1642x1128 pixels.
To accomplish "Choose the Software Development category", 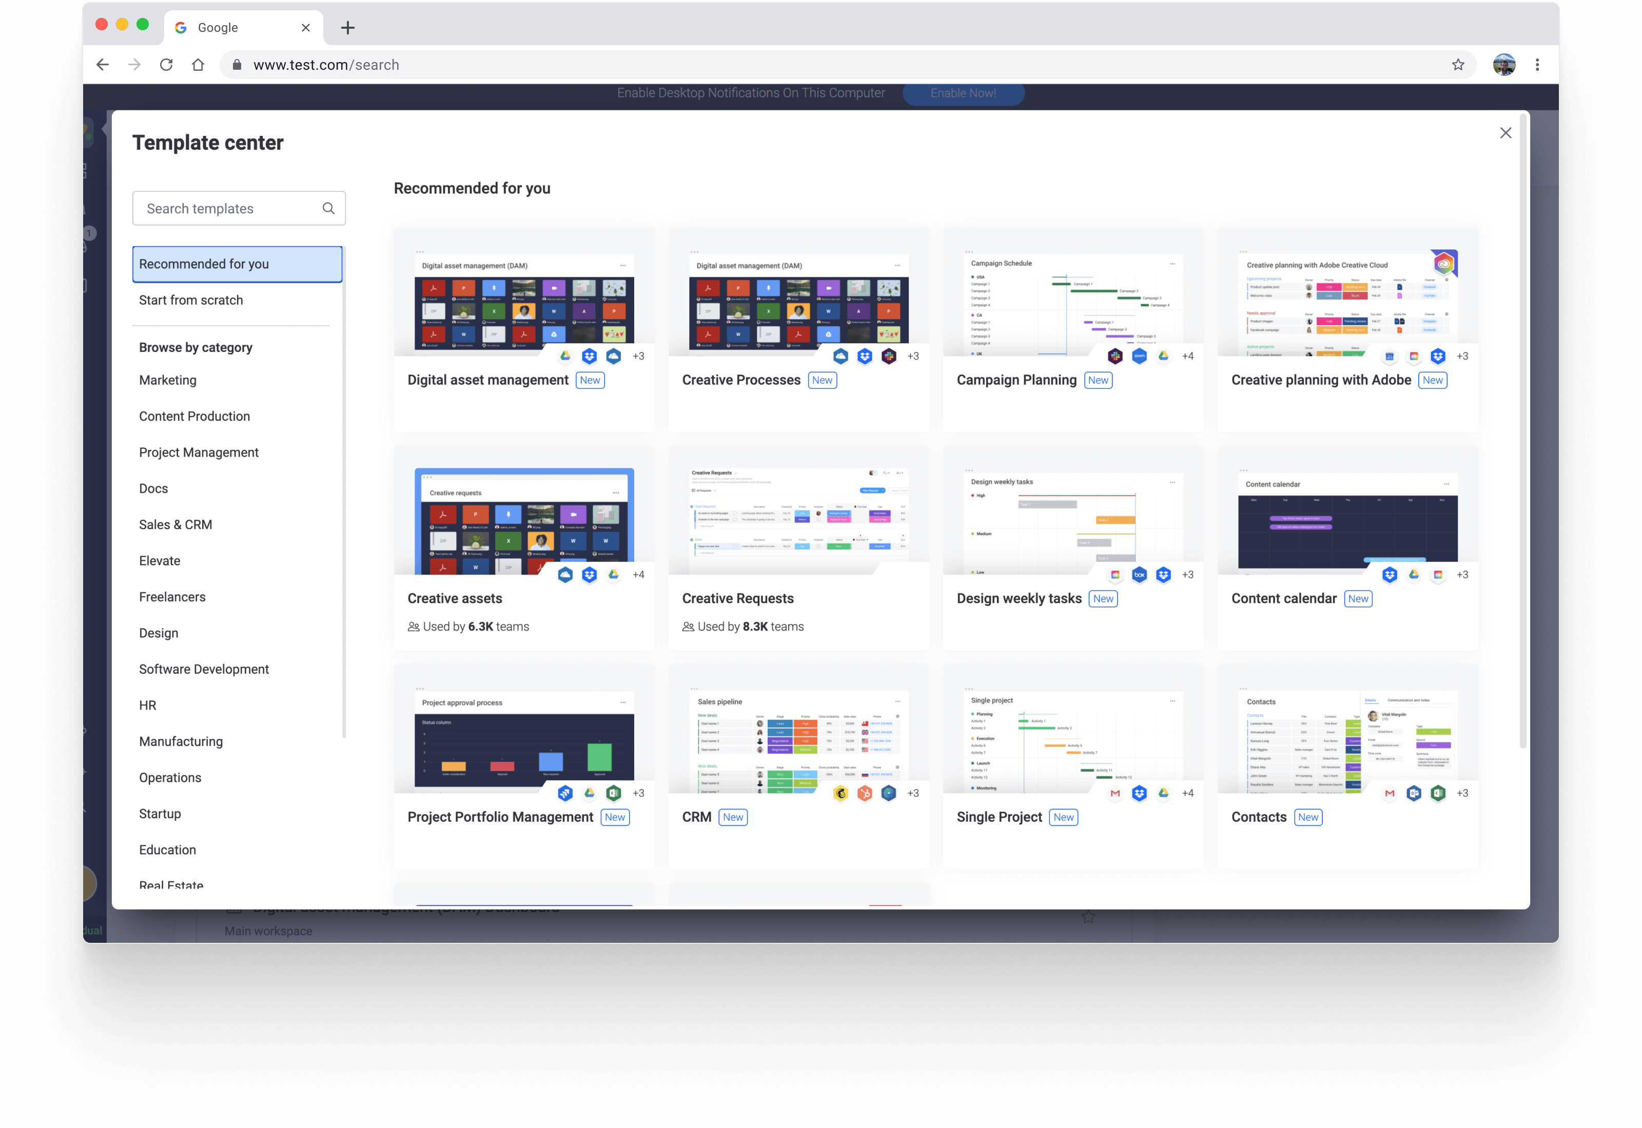I will coord(204,668).
